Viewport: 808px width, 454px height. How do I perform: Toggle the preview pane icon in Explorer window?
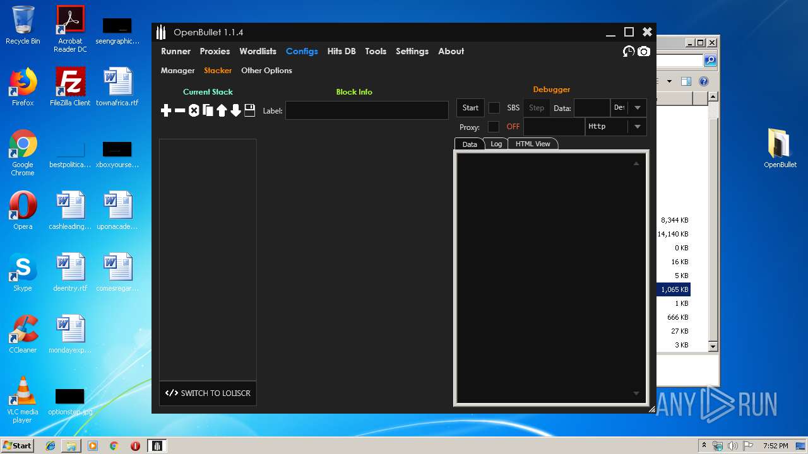686,81
